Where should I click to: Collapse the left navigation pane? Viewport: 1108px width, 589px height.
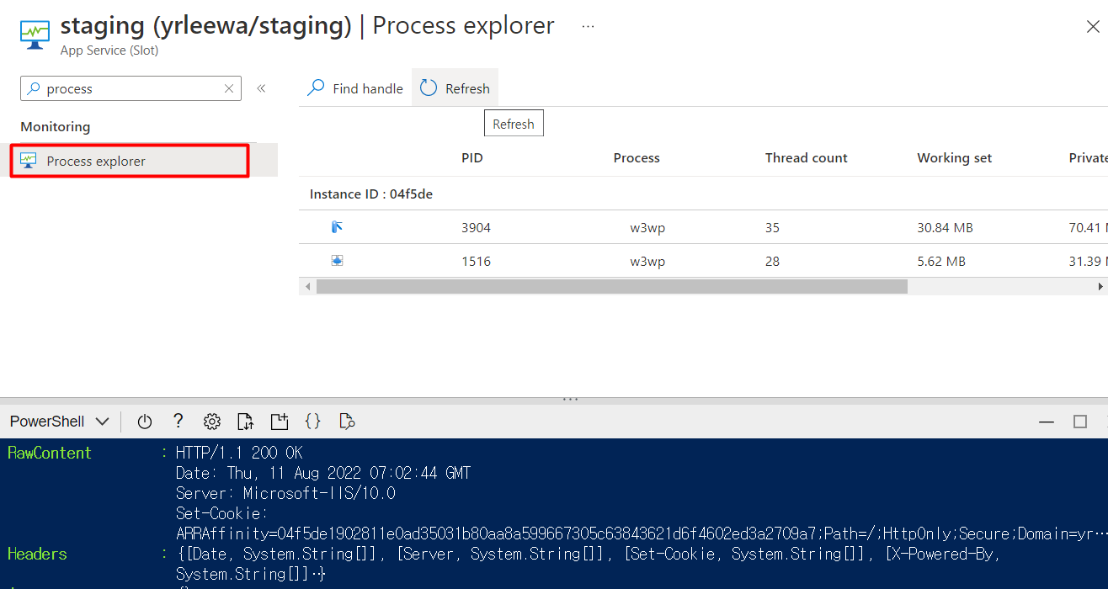point(261,88)
